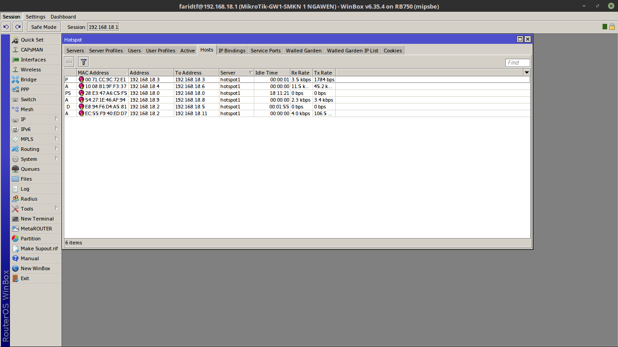Open the columns dropdown arrow in Hosts table

[527, 72]
